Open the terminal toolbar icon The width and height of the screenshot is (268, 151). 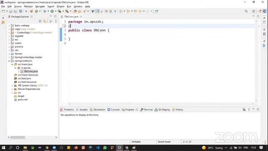click(21, 11)
